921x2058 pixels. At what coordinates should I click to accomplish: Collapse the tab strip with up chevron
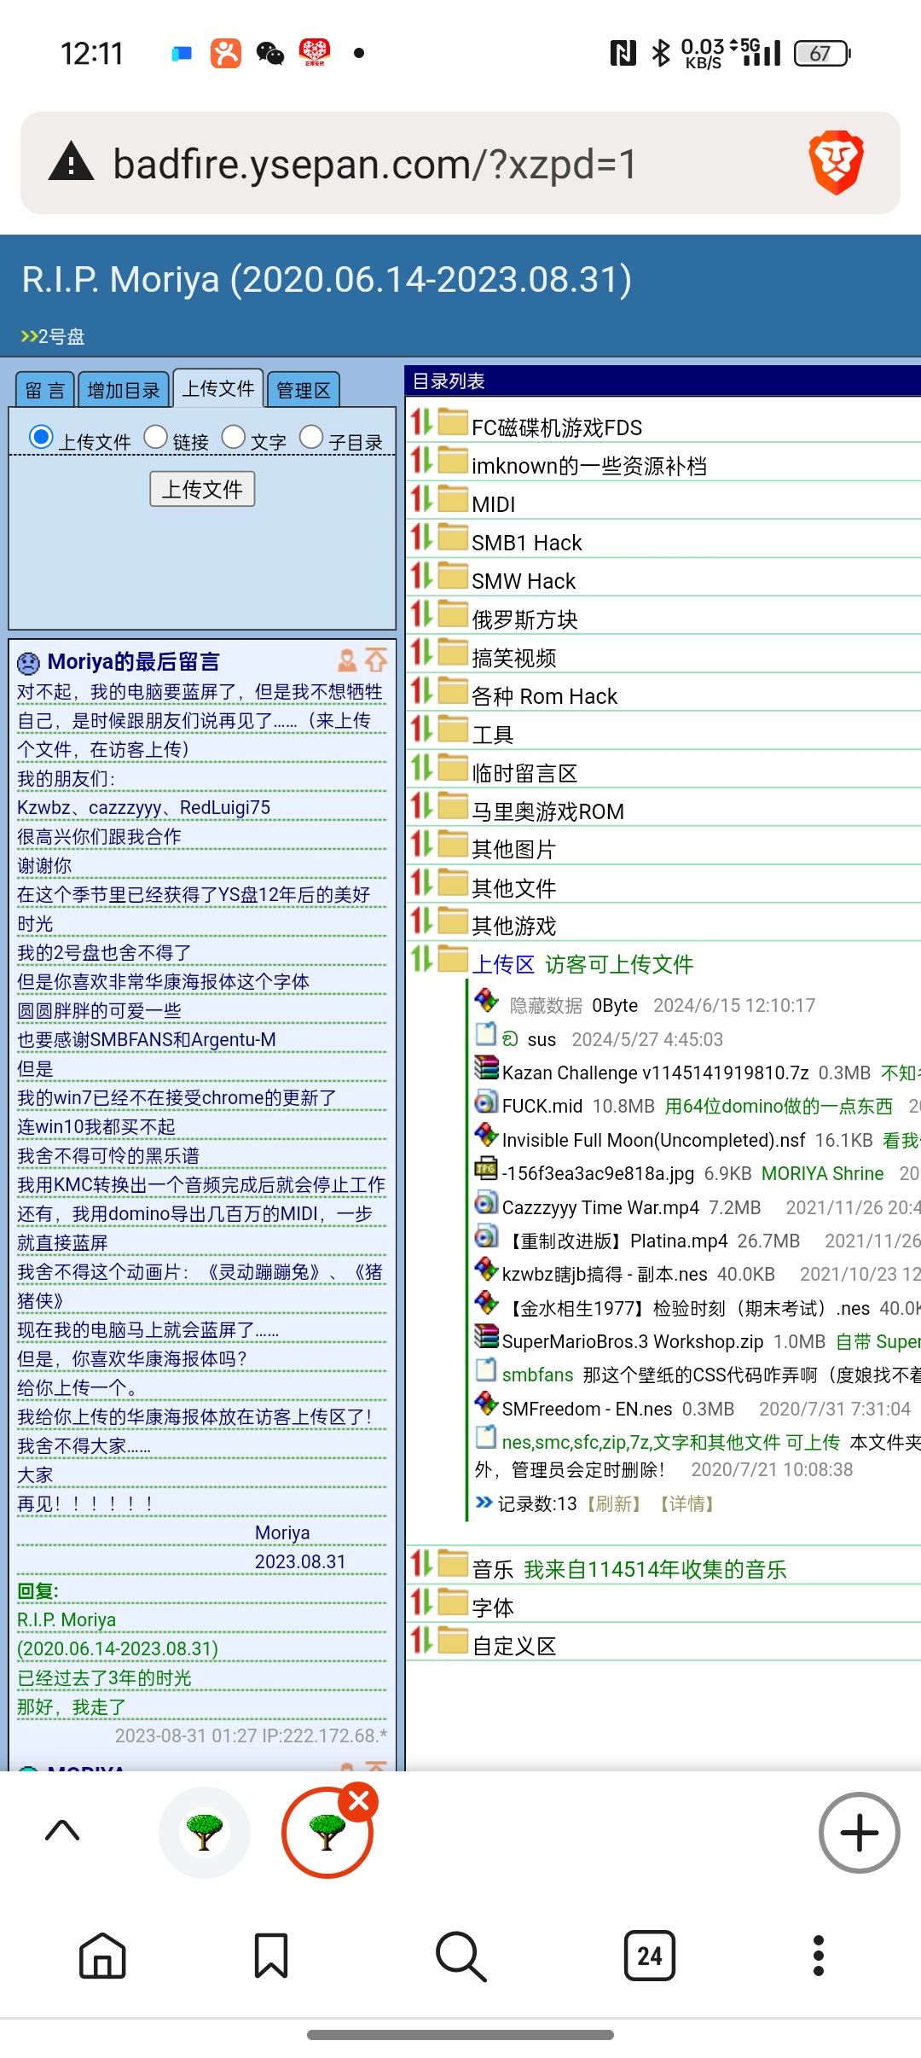click(62, 1830)
